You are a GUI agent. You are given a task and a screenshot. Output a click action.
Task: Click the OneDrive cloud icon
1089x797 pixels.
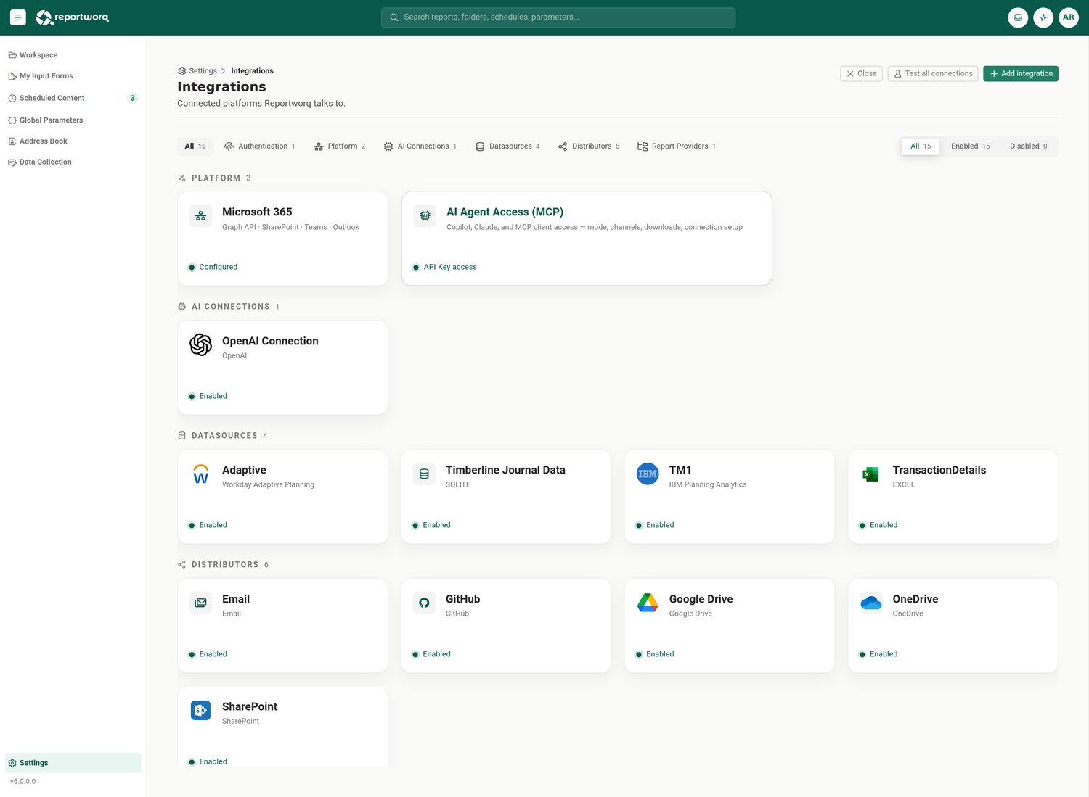coord(871,603)
